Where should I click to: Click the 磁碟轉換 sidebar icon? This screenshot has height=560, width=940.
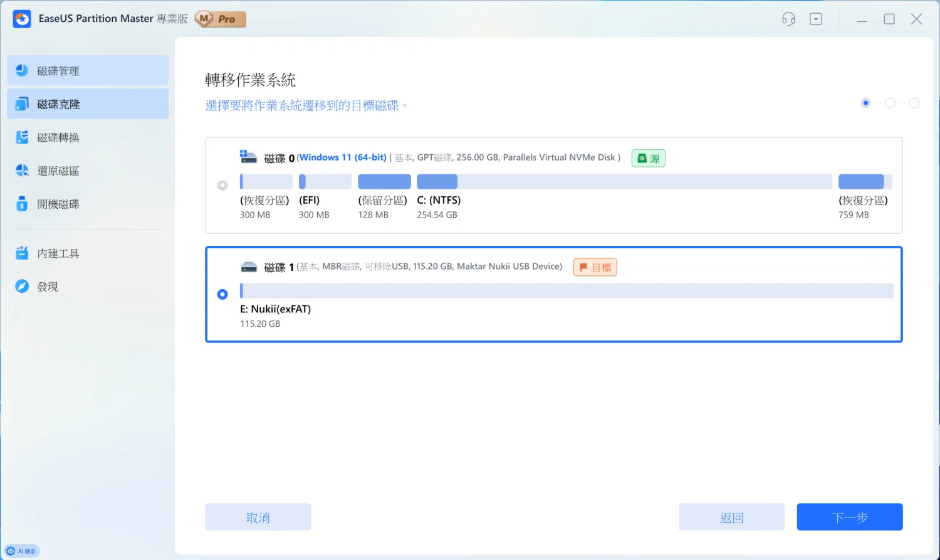click(x=22, y=137)
